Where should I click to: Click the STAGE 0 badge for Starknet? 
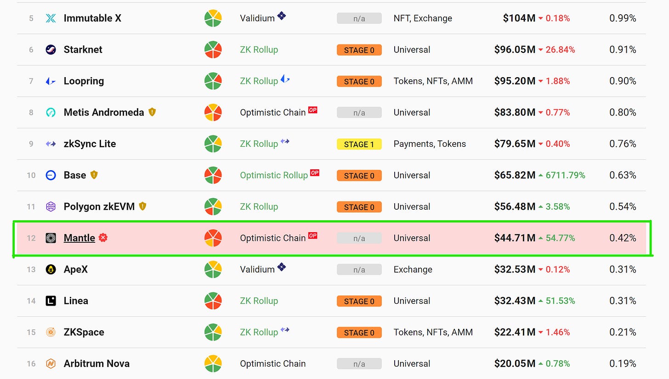coord(359,50)
